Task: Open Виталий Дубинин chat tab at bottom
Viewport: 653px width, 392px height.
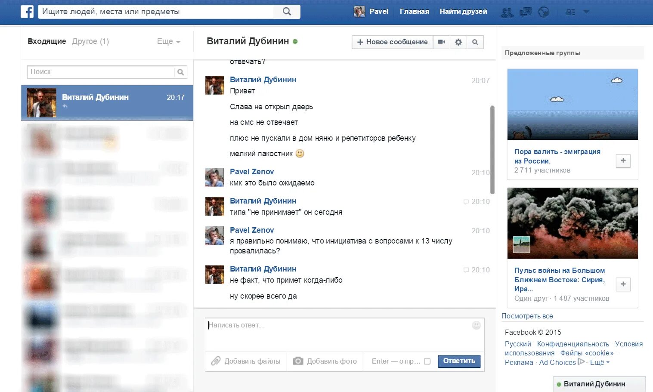Action: point(599,384)
